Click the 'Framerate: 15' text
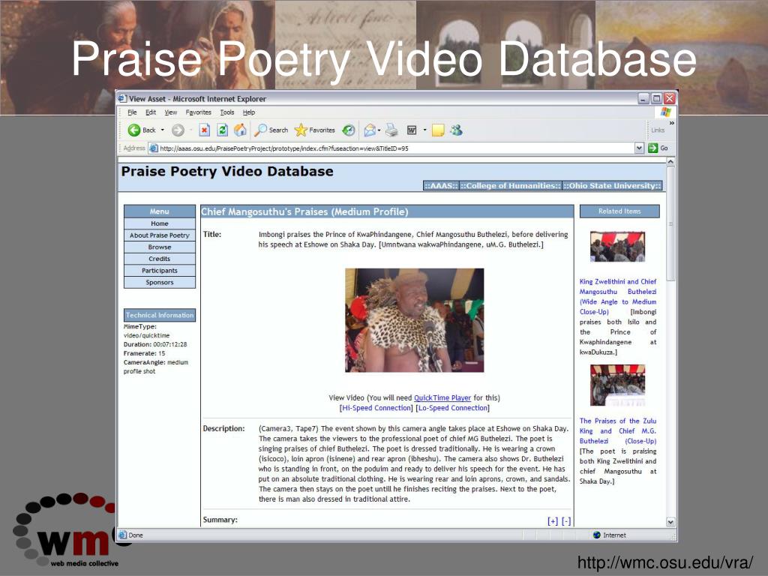Image resolution: width=768 pixels, height=576 pixels. [145, 353]
